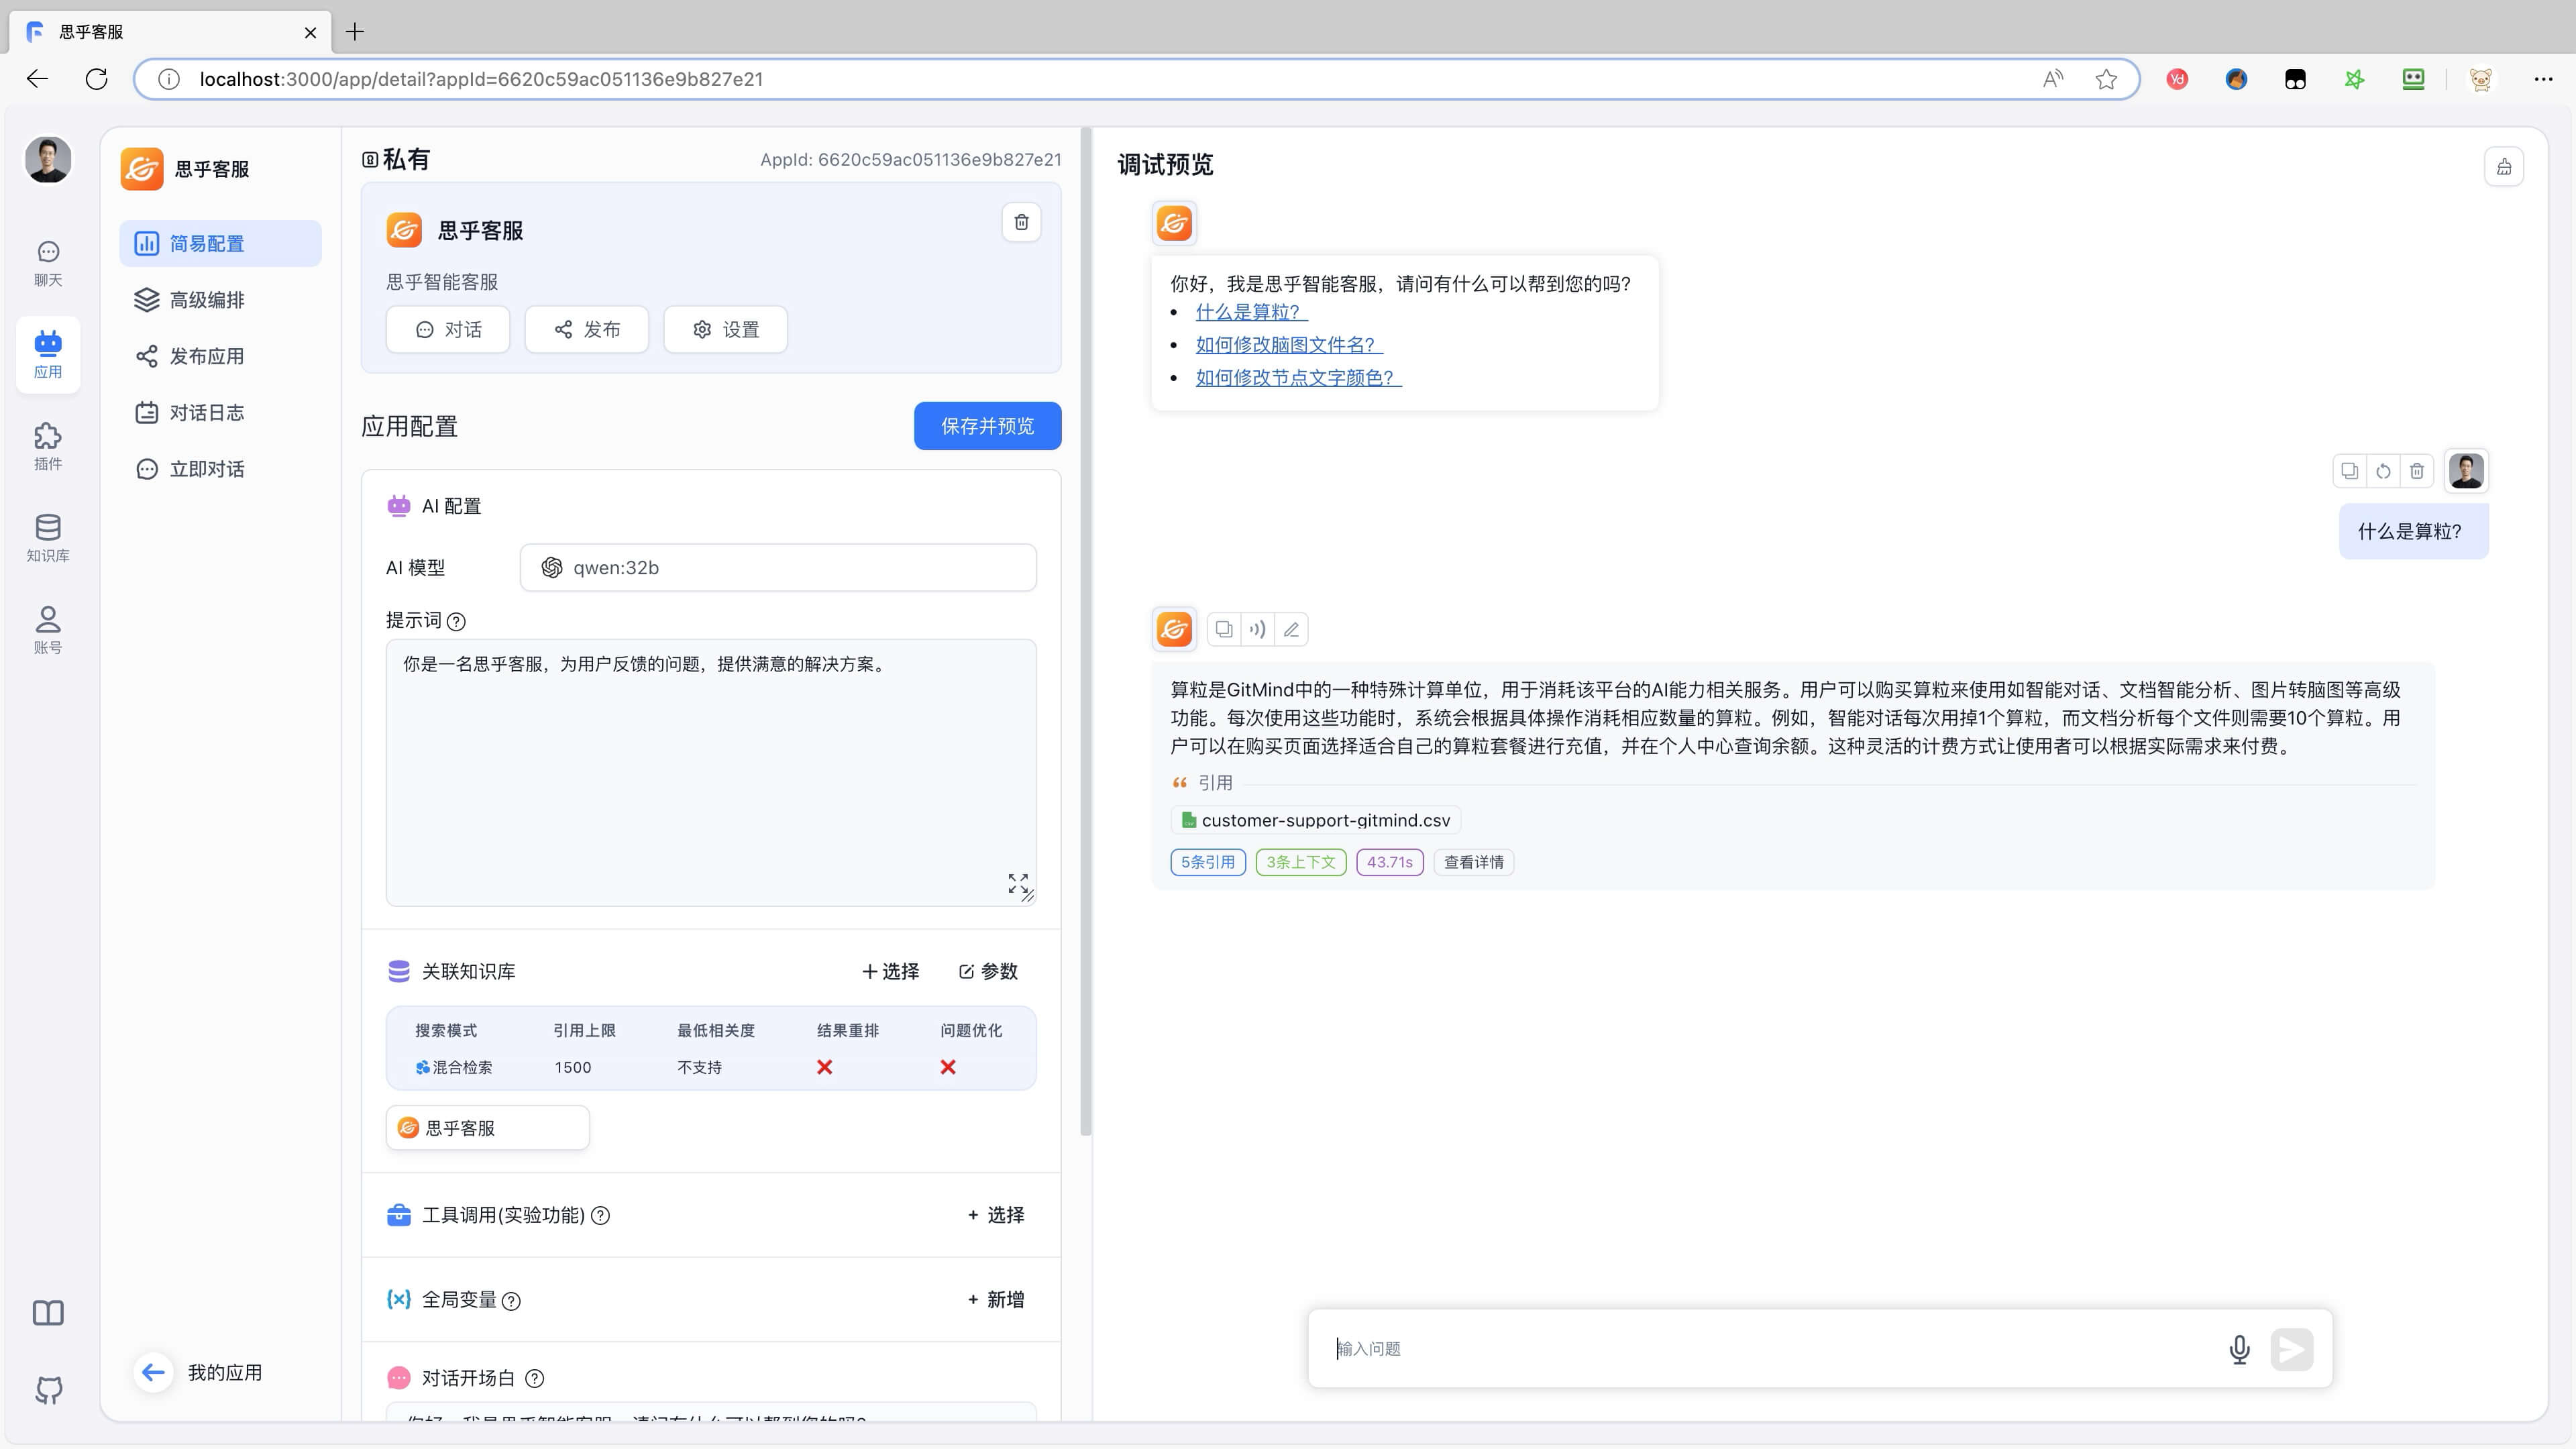Image resolution: width=2576 pixels, height=1449 pixels.
Task: Click 选择 to add a tool call
Action: click(x=996, y=1215)
